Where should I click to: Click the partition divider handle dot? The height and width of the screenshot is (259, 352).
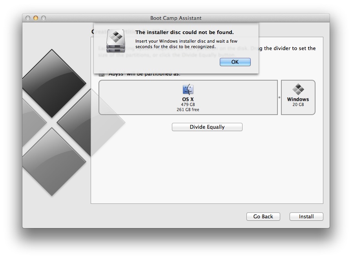tap(279, 97)
